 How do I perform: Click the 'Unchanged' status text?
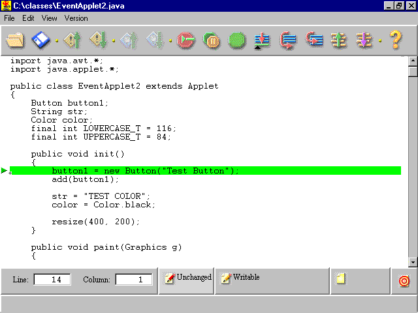194,277
